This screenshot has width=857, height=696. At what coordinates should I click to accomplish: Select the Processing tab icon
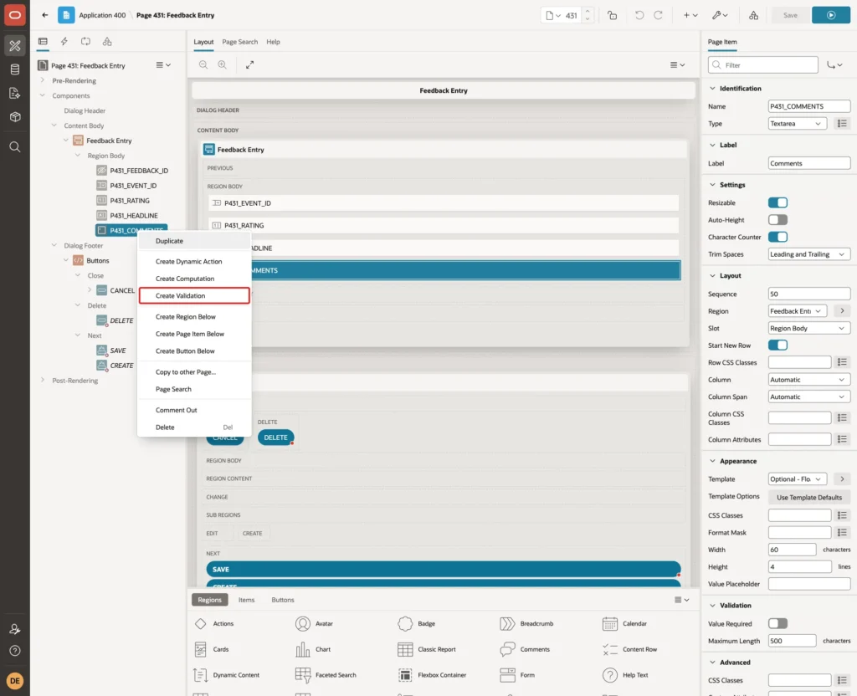point(86,42)
